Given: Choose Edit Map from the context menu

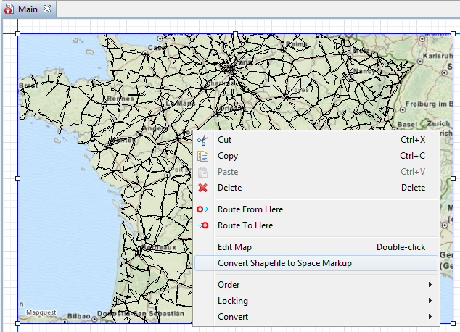Looking at the screenshot, I should pyautogui.click(x=234, y=247).
